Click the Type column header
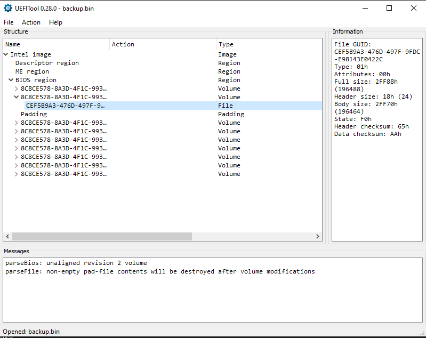This screenshot has height=338, width=426. (269, 44)
